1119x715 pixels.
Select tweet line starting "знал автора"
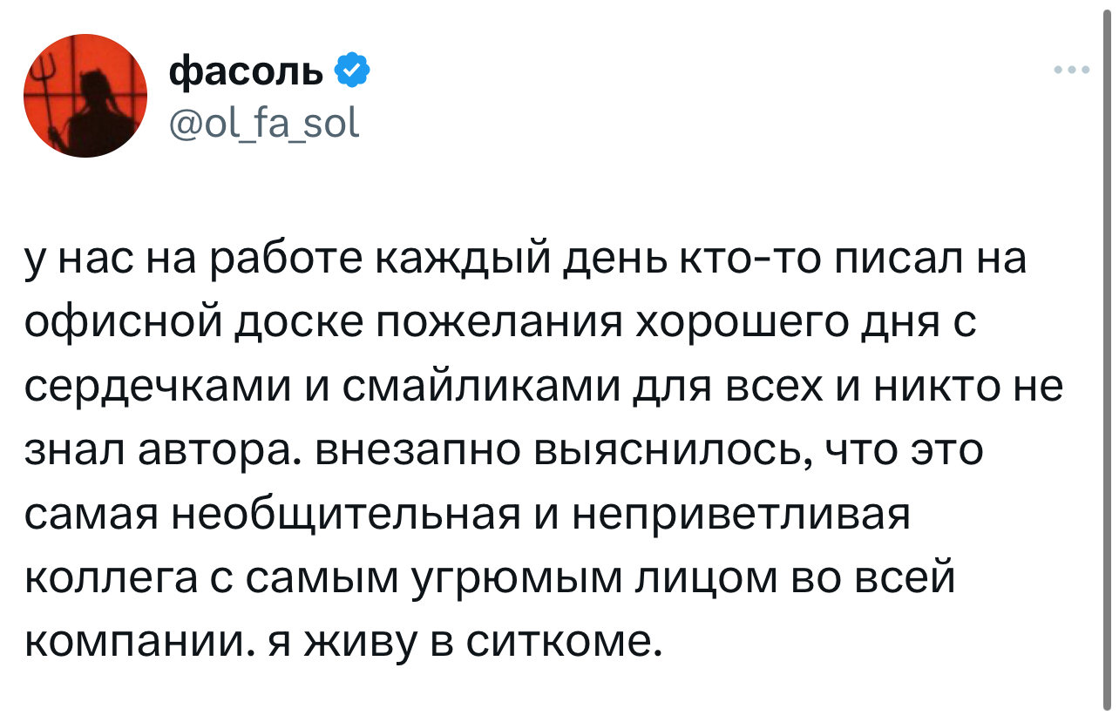(503, 451)
